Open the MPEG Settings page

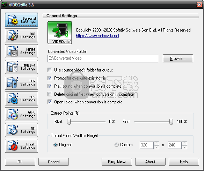[x=21, y=51]
